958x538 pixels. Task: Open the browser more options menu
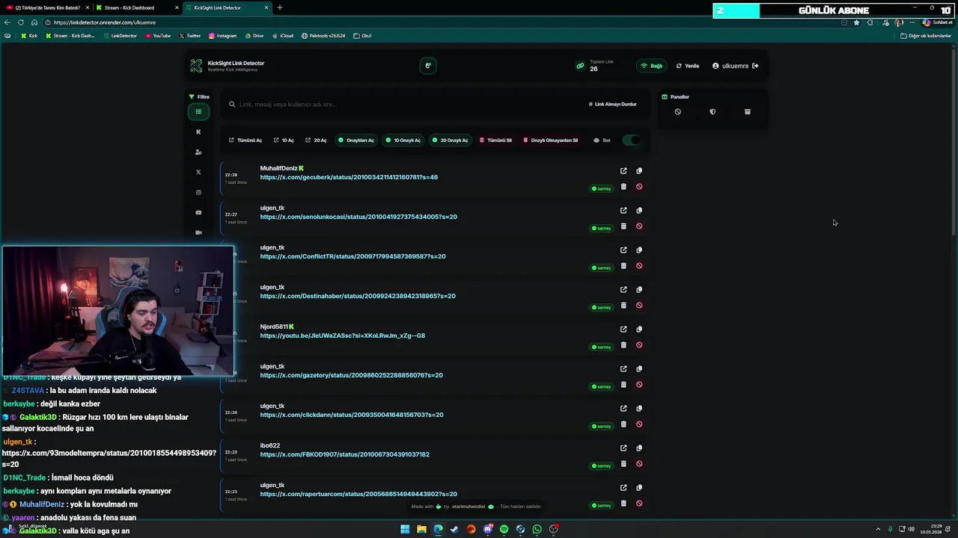coord(912,22)
